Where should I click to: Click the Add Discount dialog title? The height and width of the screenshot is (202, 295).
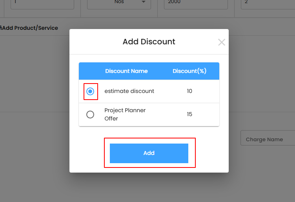coord(149,42)
